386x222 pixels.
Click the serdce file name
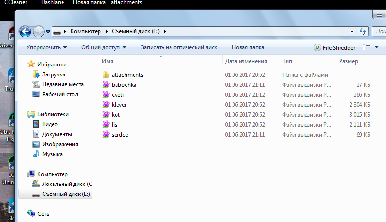coord(120,135)
